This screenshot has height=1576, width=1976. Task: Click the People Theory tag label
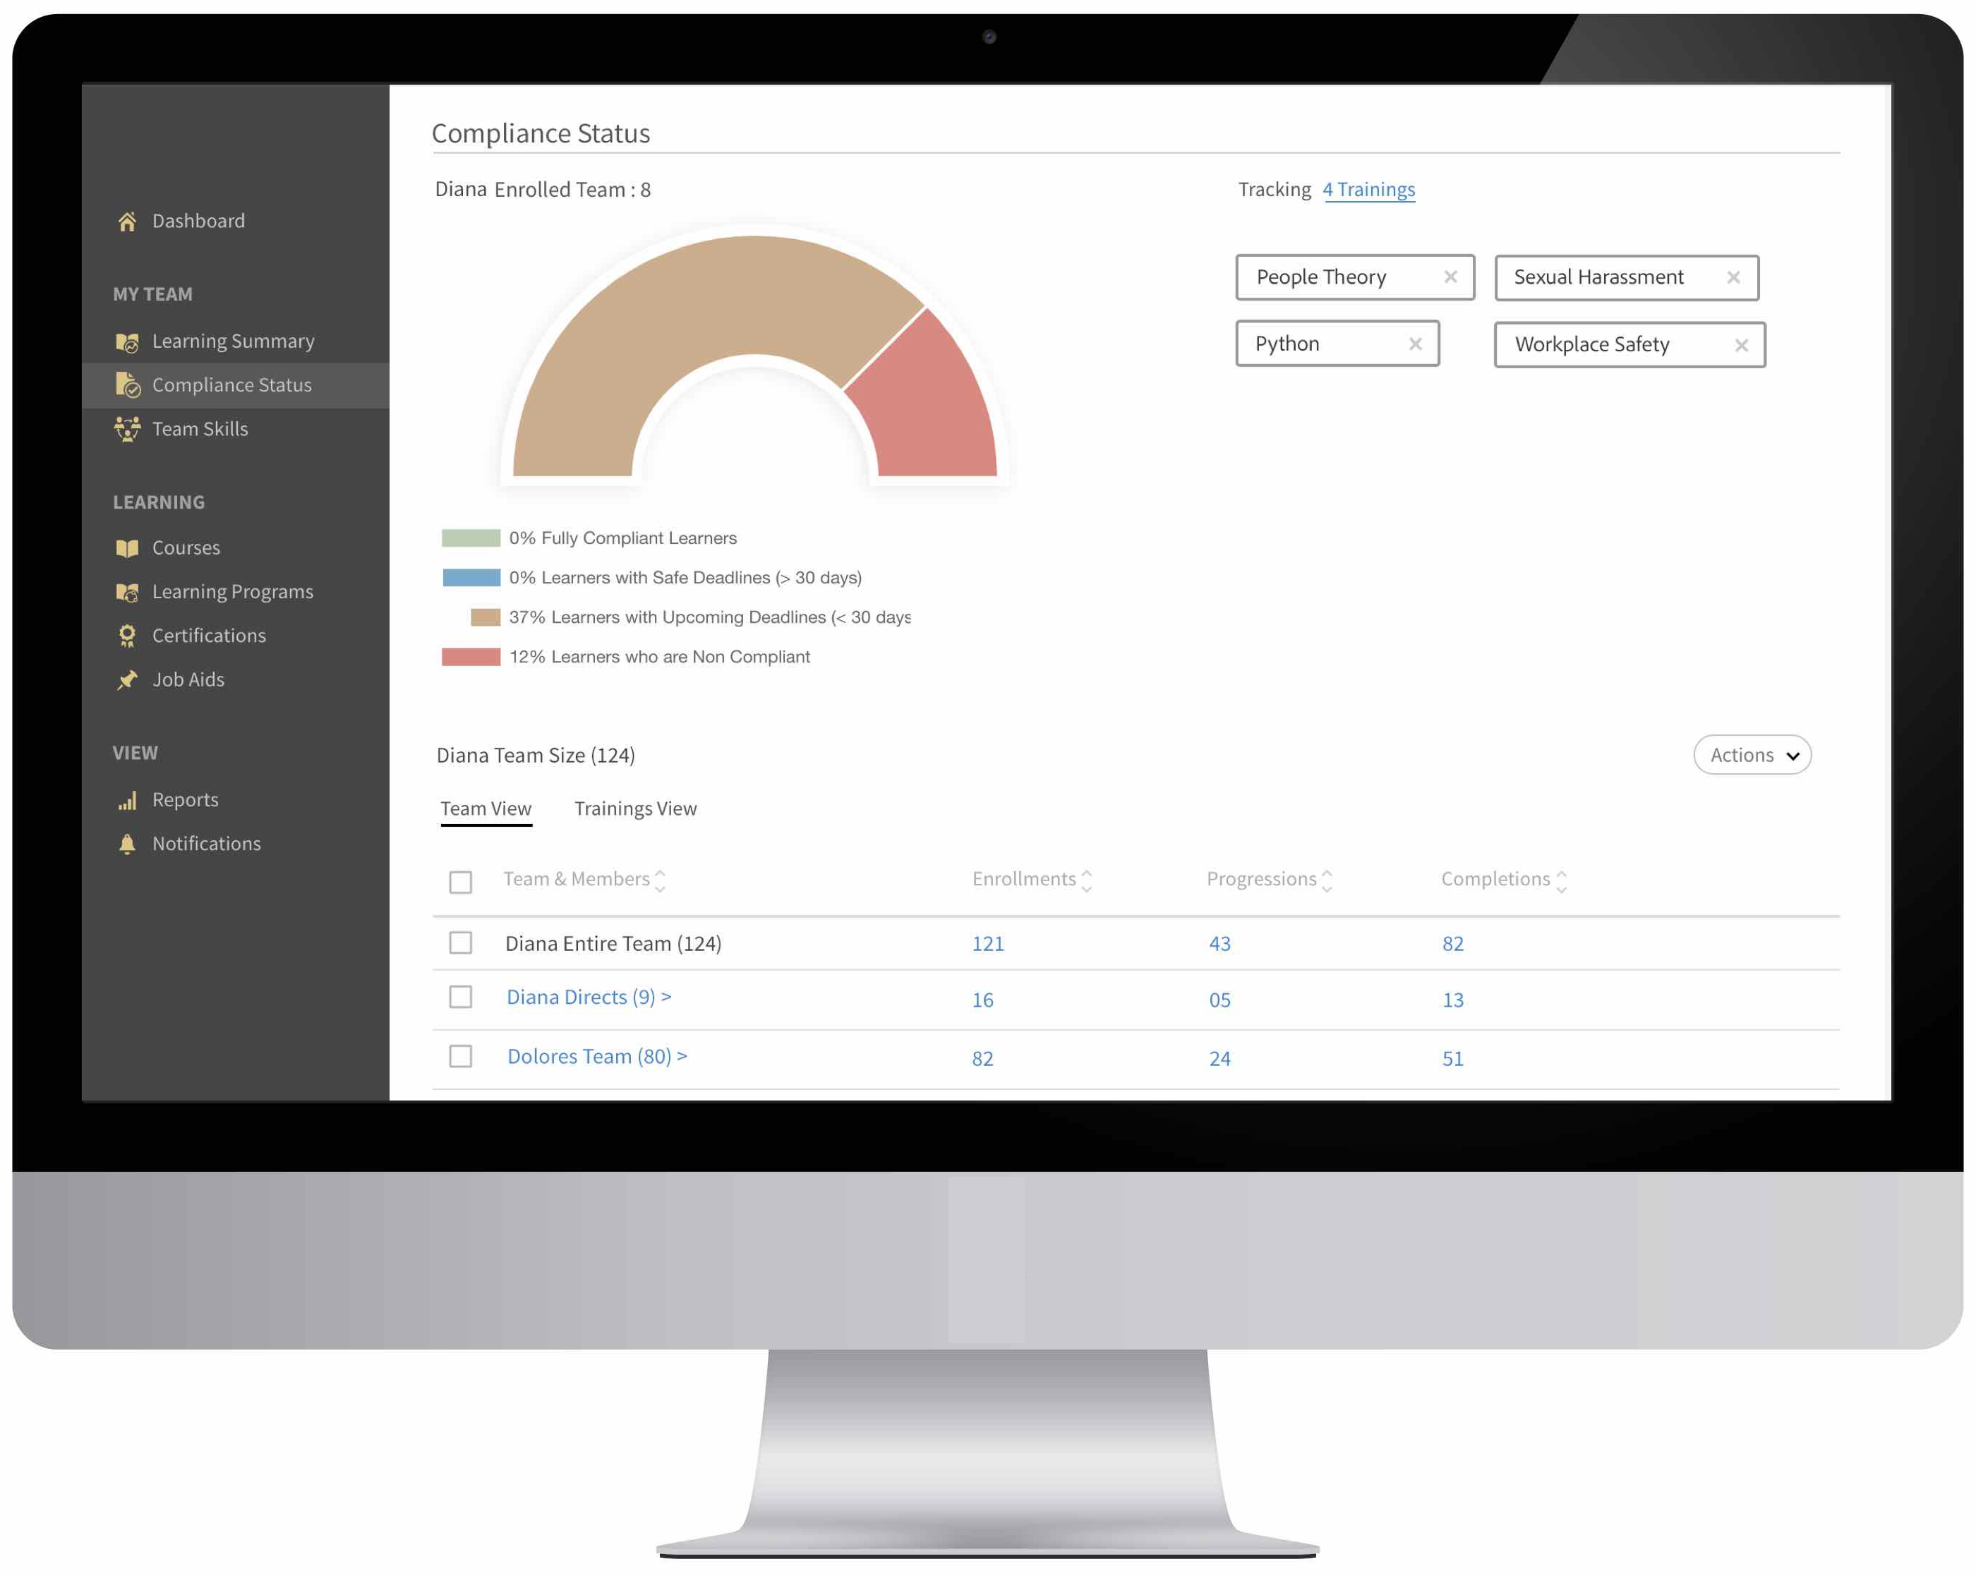(x=1320, y=277)
